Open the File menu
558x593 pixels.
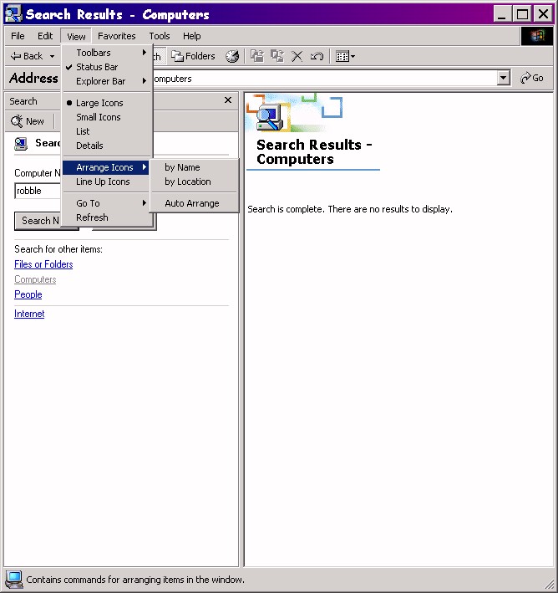[x=18, y=36]
